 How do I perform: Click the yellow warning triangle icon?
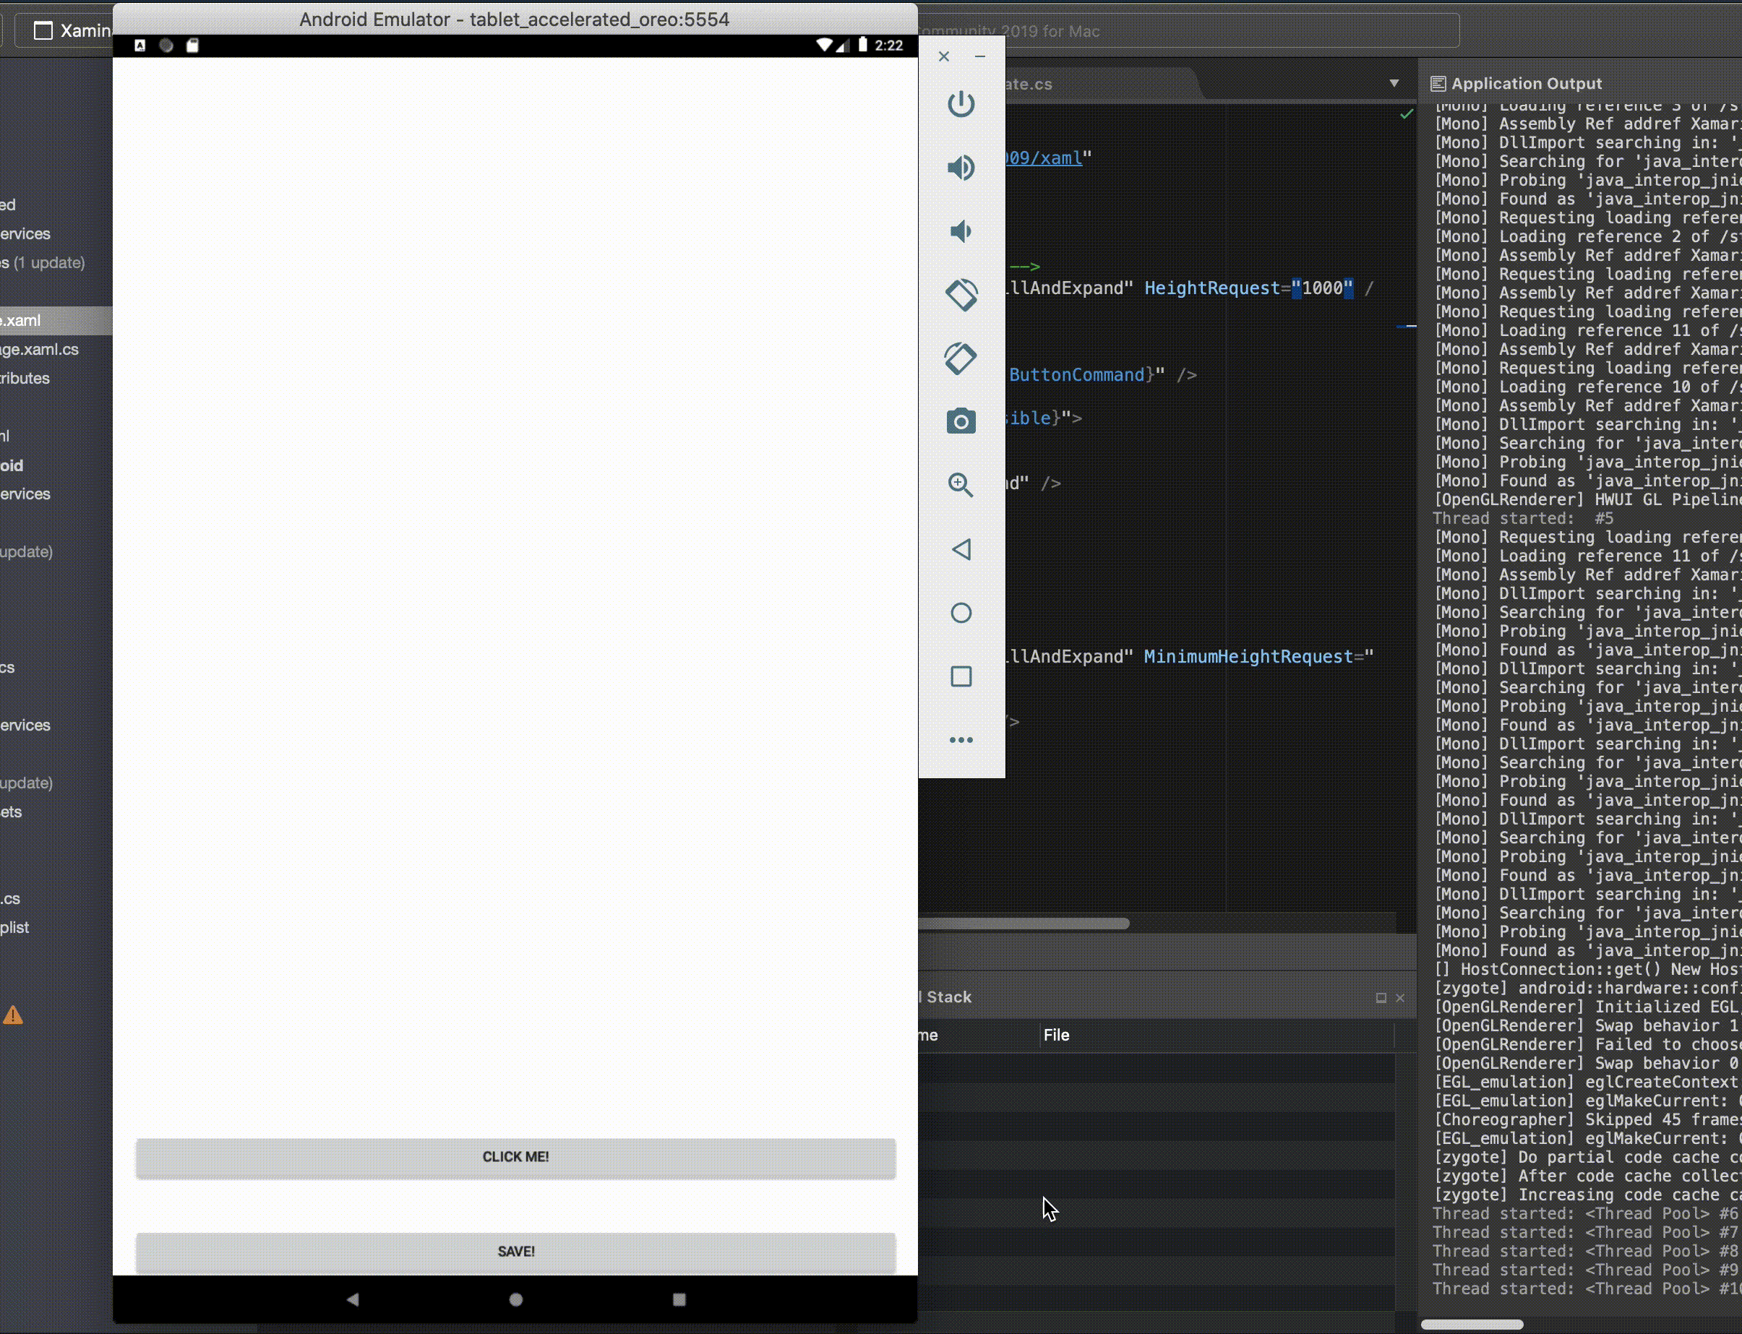coord(13,1015)
